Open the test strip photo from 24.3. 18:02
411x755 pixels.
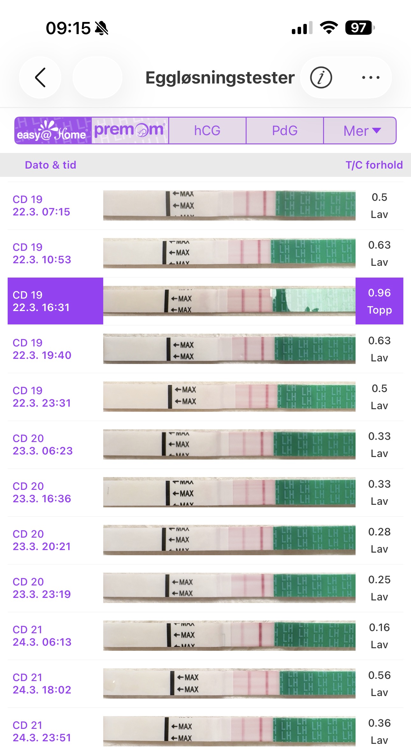[229, 684]
